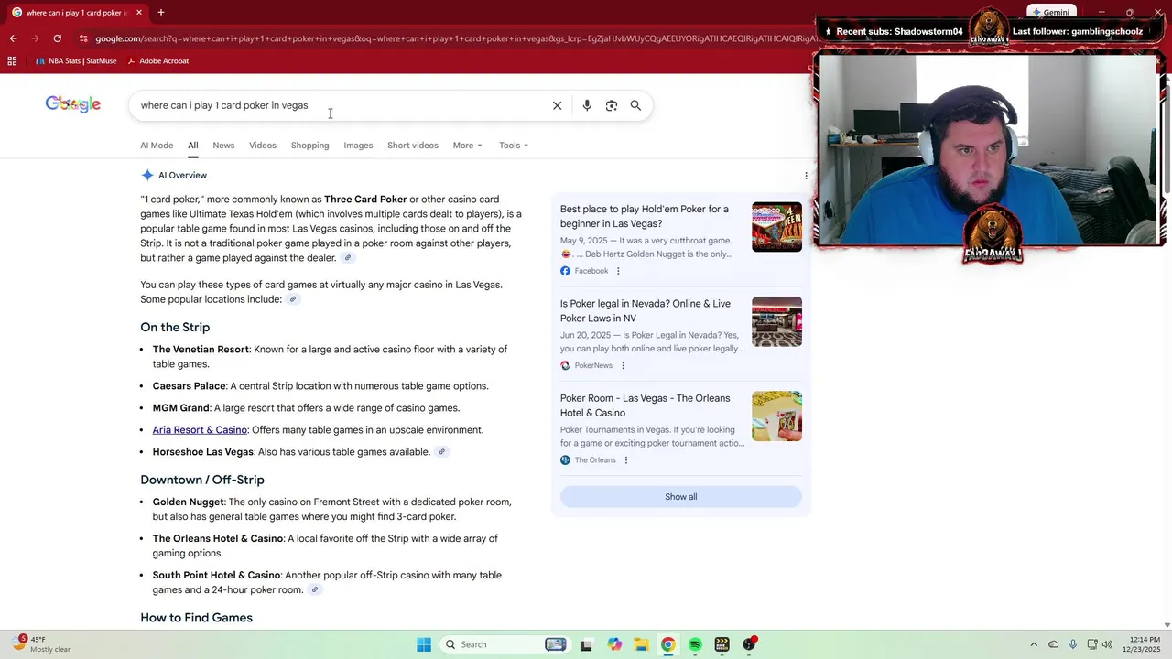
Task: Open the AI Overview three-dot options menu
Action: [x=806, y=176]
